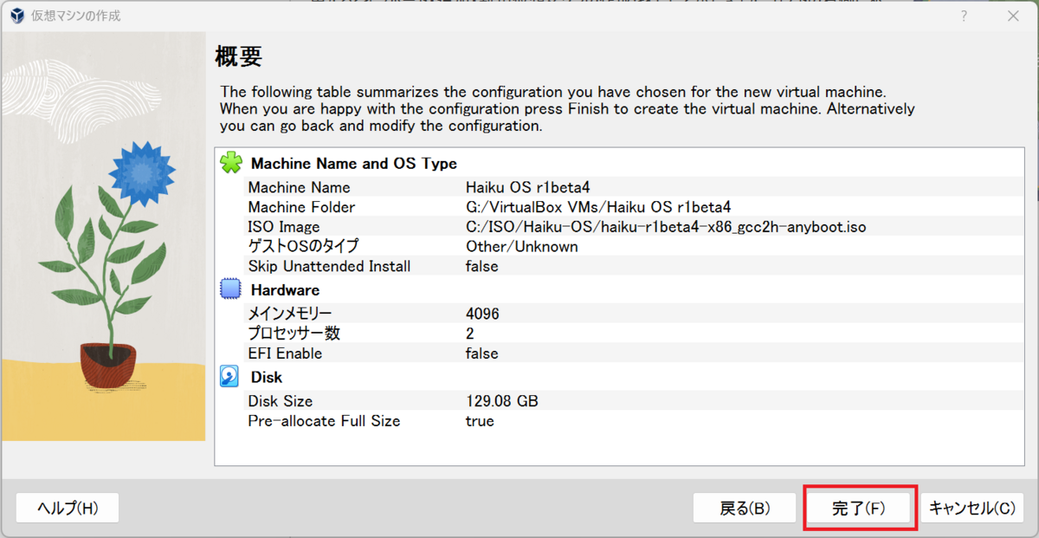
Task: Click the value Haiku OS r1beta4
Action: point(527,187)
